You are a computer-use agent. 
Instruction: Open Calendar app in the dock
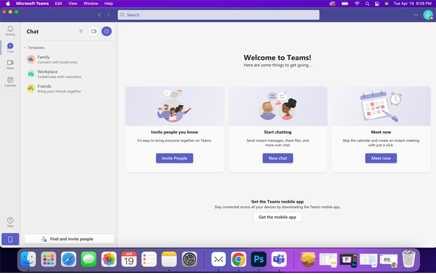tap(129, 259)
